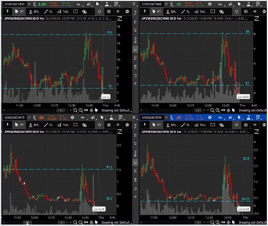Click the All button in the C5950 drawing toolbar
The width and height of the screenshot is (268, 226).
[x=118, y=12]
